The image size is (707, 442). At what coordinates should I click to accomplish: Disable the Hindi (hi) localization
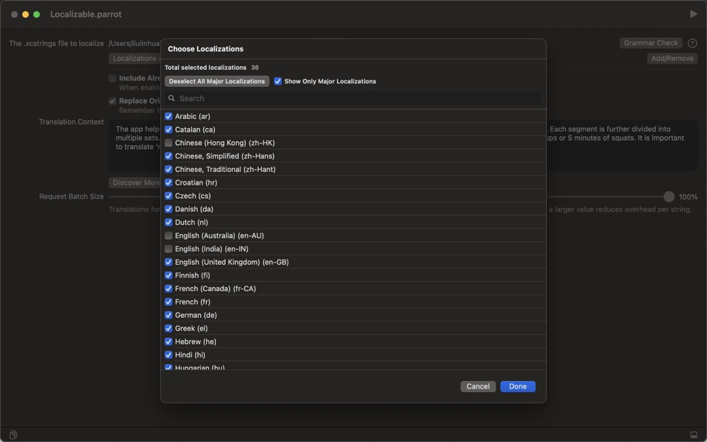(x=168, y=355)
